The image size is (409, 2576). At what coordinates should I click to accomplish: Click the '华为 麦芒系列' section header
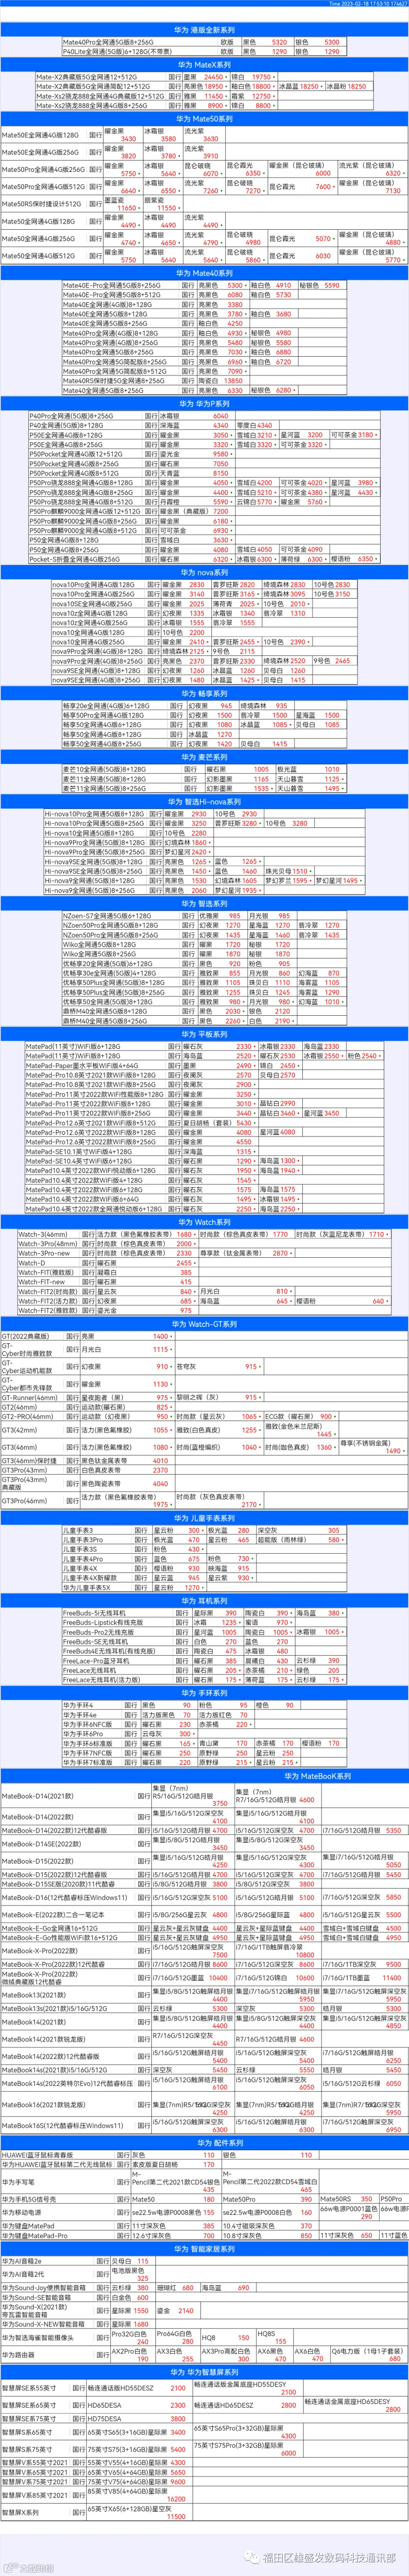coord(204,757)
